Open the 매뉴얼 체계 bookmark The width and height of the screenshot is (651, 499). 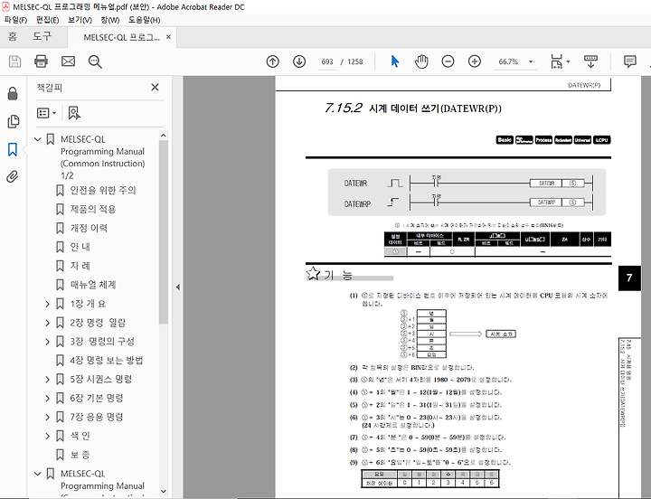click(x=93, y=285)
